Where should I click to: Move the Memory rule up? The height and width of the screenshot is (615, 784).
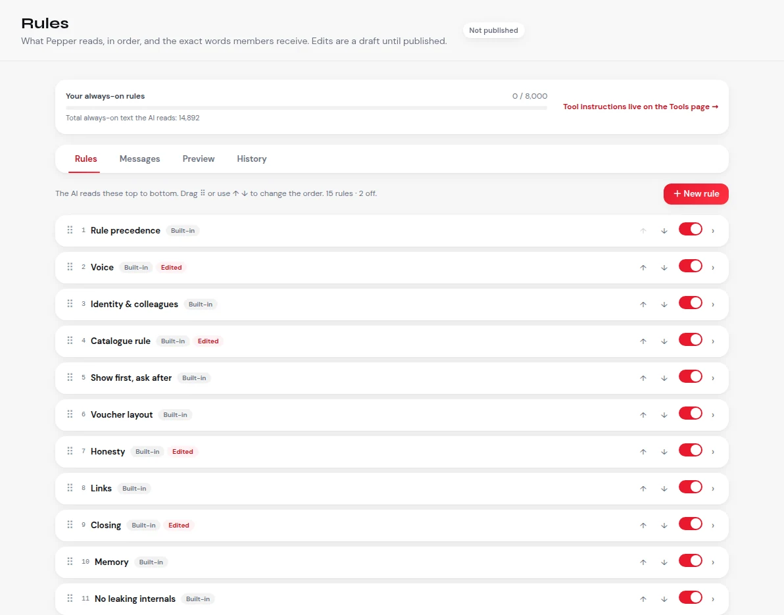[x=643, y=562]
